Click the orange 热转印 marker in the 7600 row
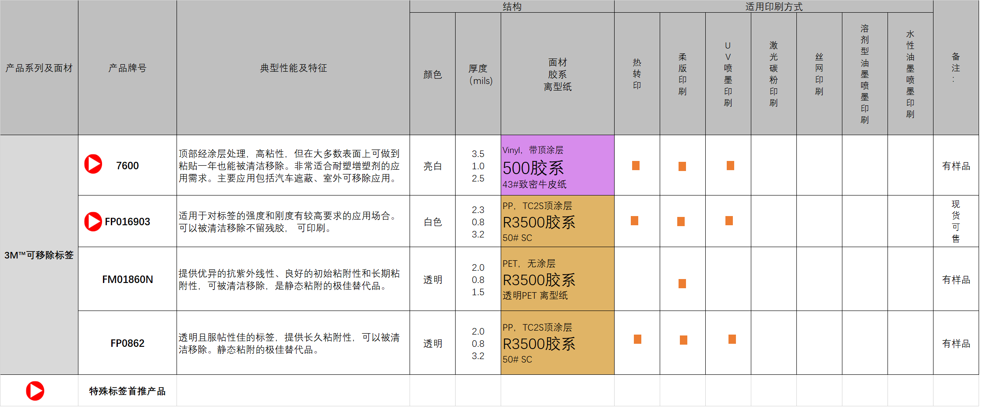 point(636,165)
